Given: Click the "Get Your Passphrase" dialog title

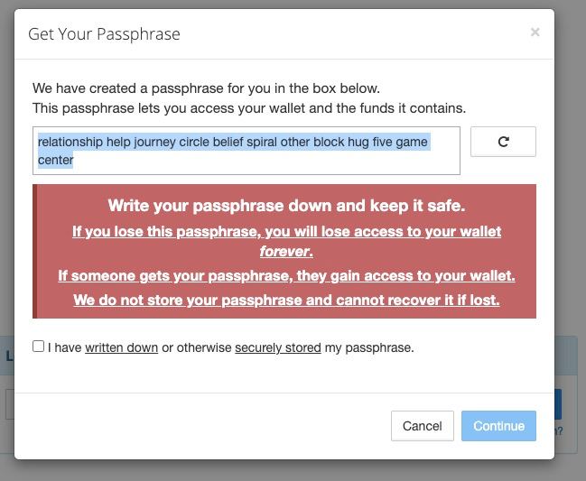Looking at the screenshot, I should pyautogui.click(x=104, y=34).
